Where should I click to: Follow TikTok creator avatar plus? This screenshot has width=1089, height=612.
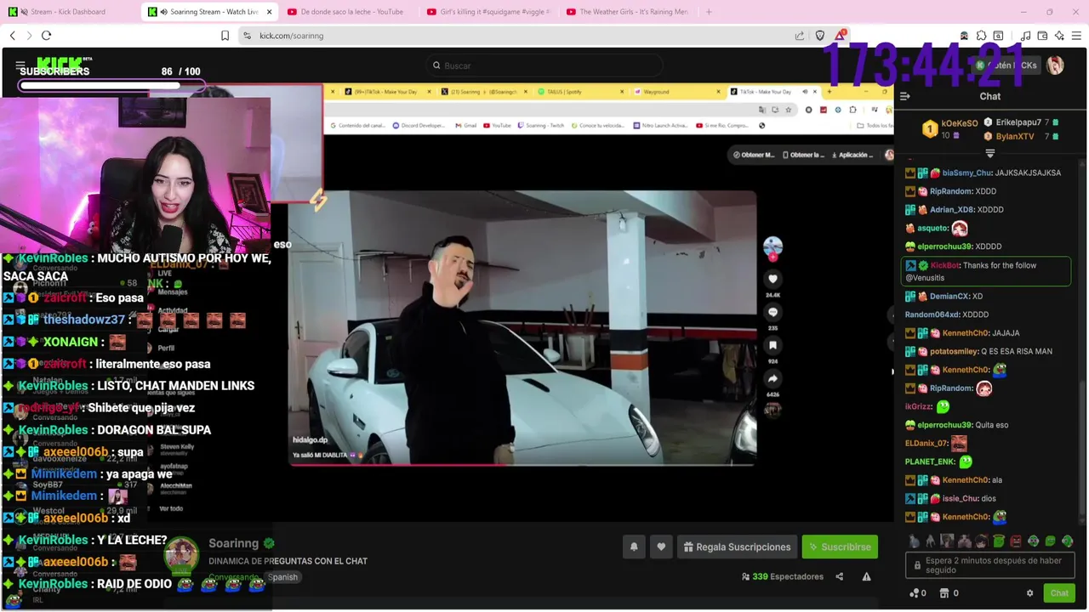click(x=773, y=247)
